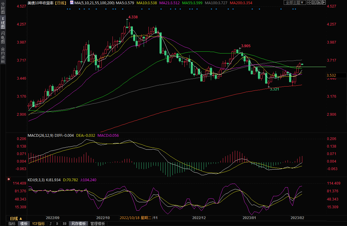Viewport: 347px width, 226px height.
Task: Click the MA settings icon before MA(5,10,21...)
Action: click(x=71, y=3)
